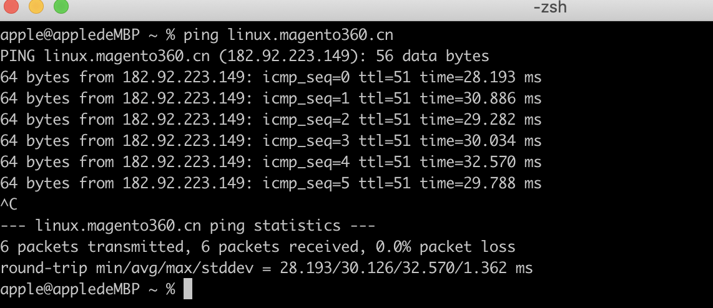Click the "0.0% packet loss" text
The width and height of the screenshot is (713, 308).
445,247
